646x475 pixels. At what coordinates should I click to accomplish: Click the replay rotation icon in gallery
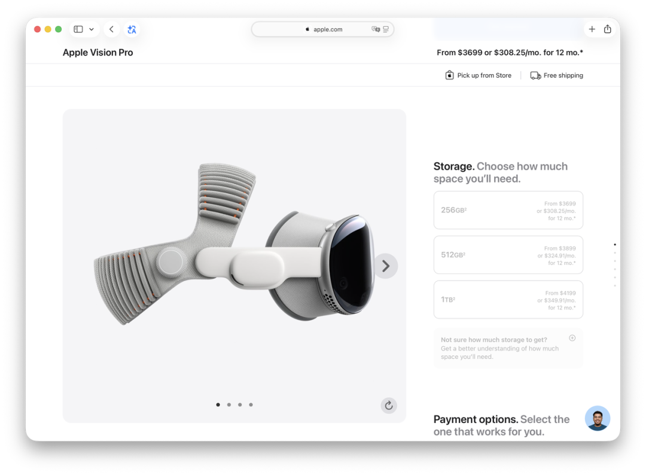point(389,406)
